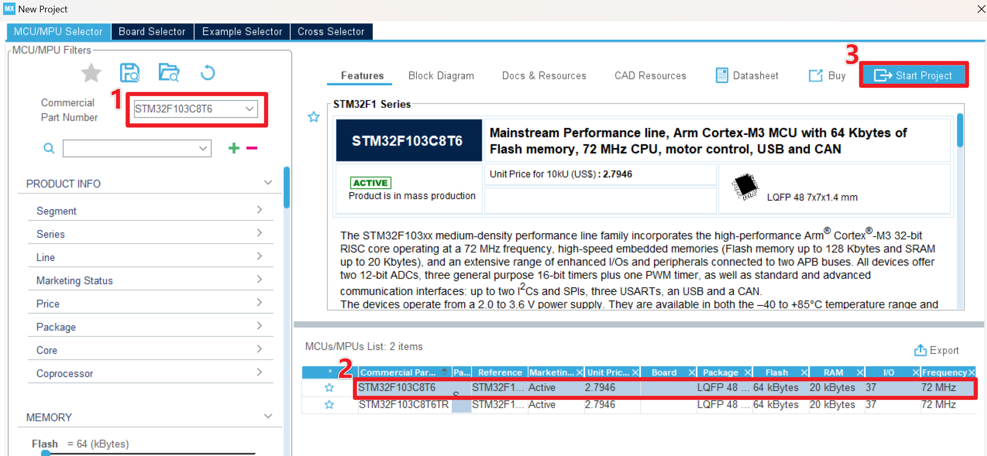Click the filters panel vertical scrollbar

tap(287, 187)
